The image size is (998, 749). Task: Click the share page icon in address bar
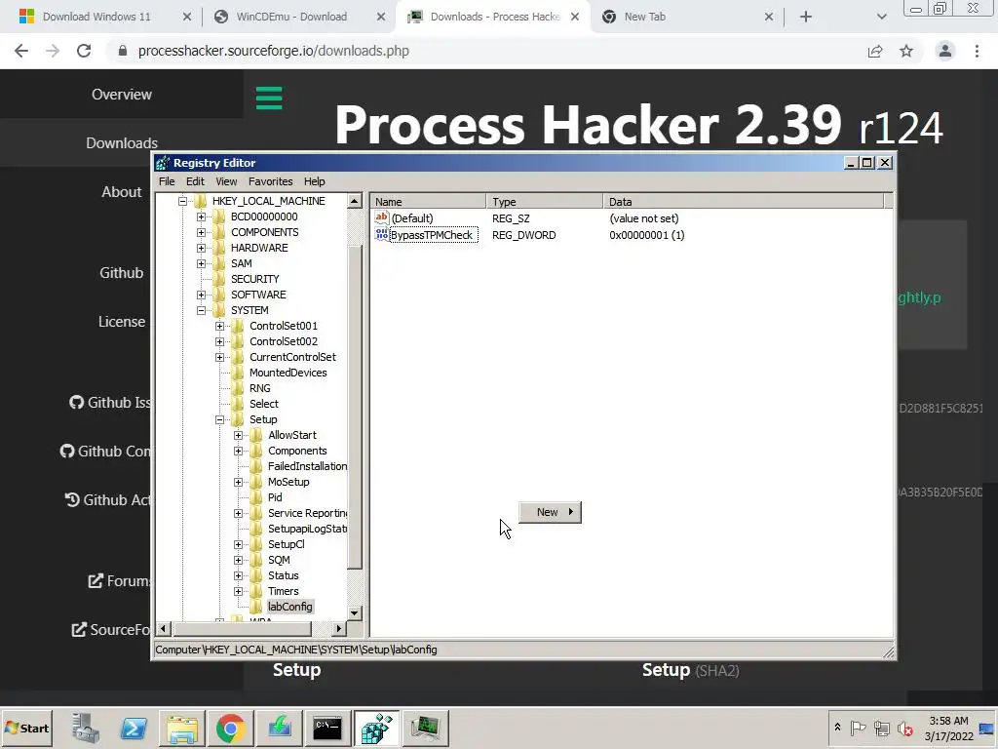click(875, 51)
